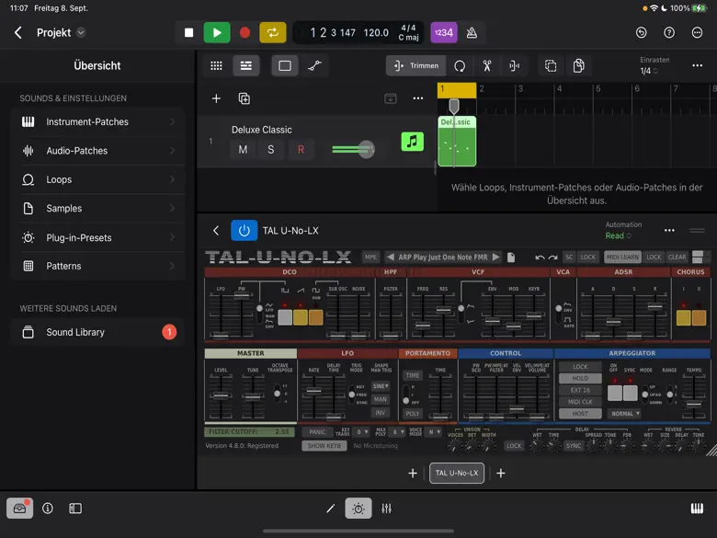The image size is (717, 538).
Task: Duplicate the track with the duplicate icon
Action: (x=245, y=98)
